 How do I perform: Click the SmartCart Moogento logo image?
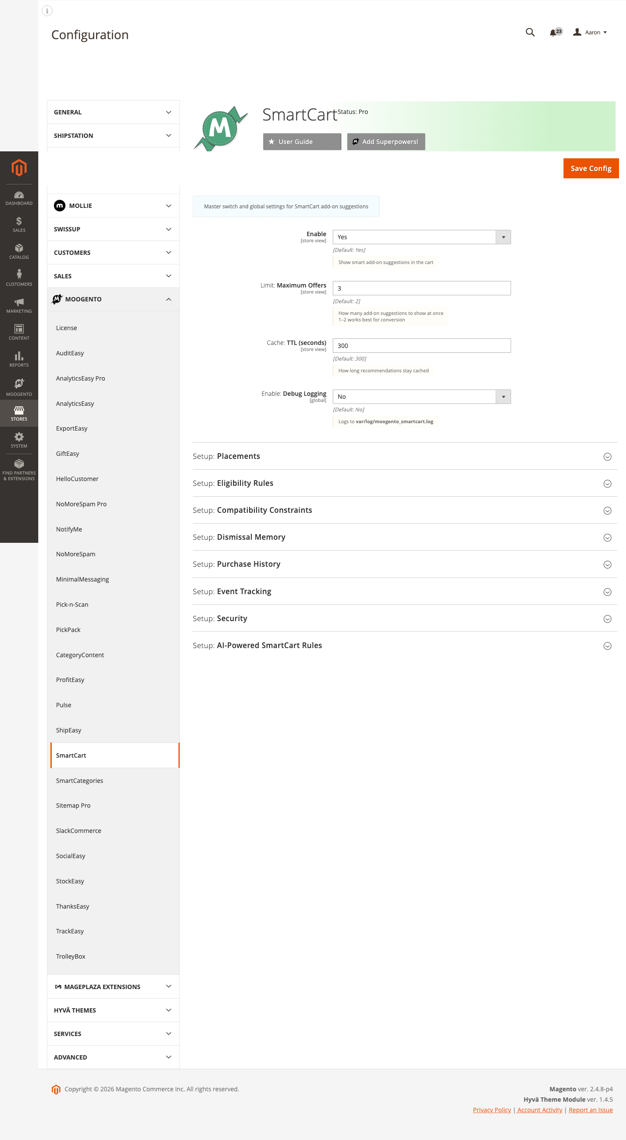pos(221,128)
